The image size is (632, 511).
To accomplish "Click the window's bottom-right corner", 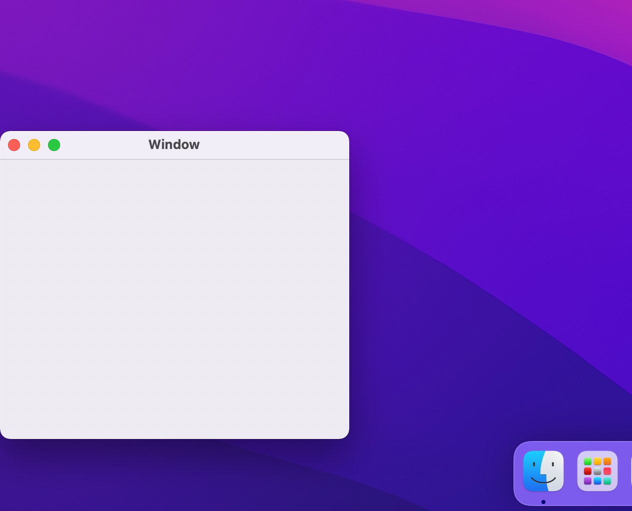I will click(x=346, y=435).
